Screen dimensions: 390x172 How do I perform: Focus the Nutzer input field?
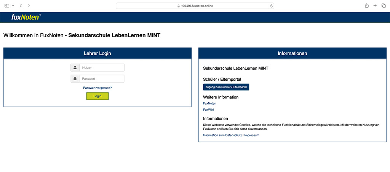click(x=102, y=68)
